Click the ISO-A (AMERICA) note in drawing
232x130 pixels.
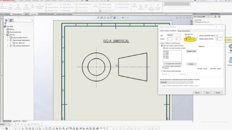[116, 41]
